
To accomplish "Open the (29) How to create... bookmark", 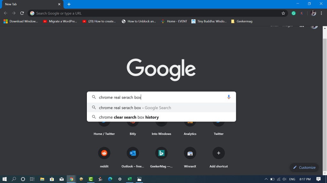I will coord(99,21).
